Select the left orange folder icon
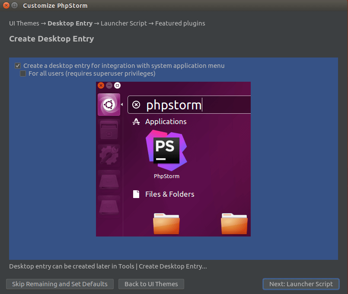 tap(166, 224)
